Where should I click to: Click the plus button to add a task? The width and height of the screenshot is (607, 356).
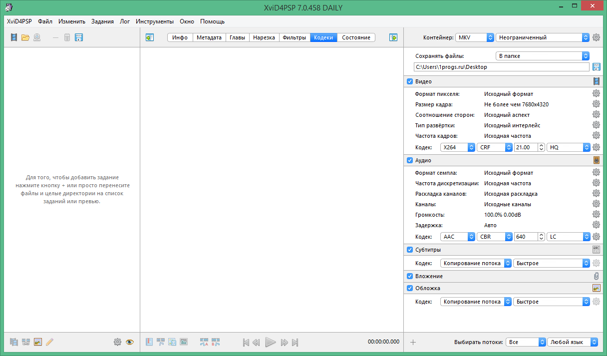413,342
